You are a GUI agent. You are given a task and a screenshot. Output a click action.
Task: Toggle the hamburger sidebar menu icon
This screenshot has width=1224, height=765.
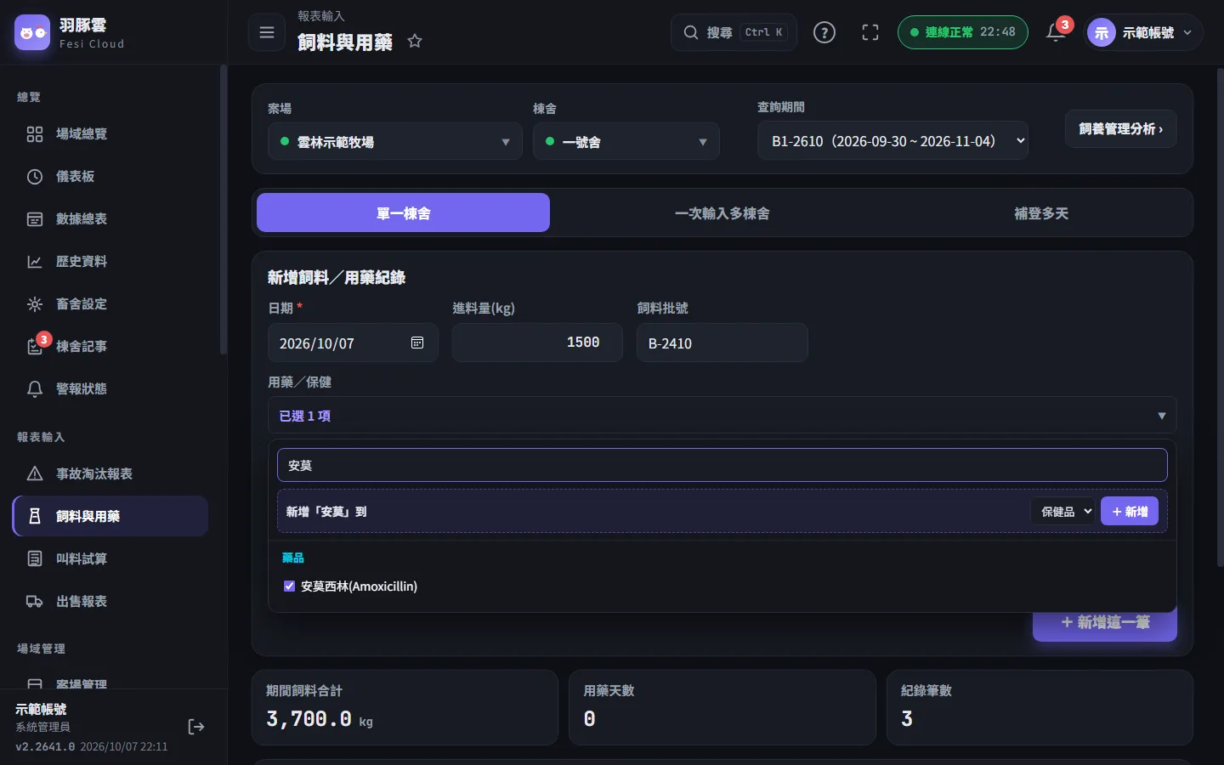tap(267, 32)
